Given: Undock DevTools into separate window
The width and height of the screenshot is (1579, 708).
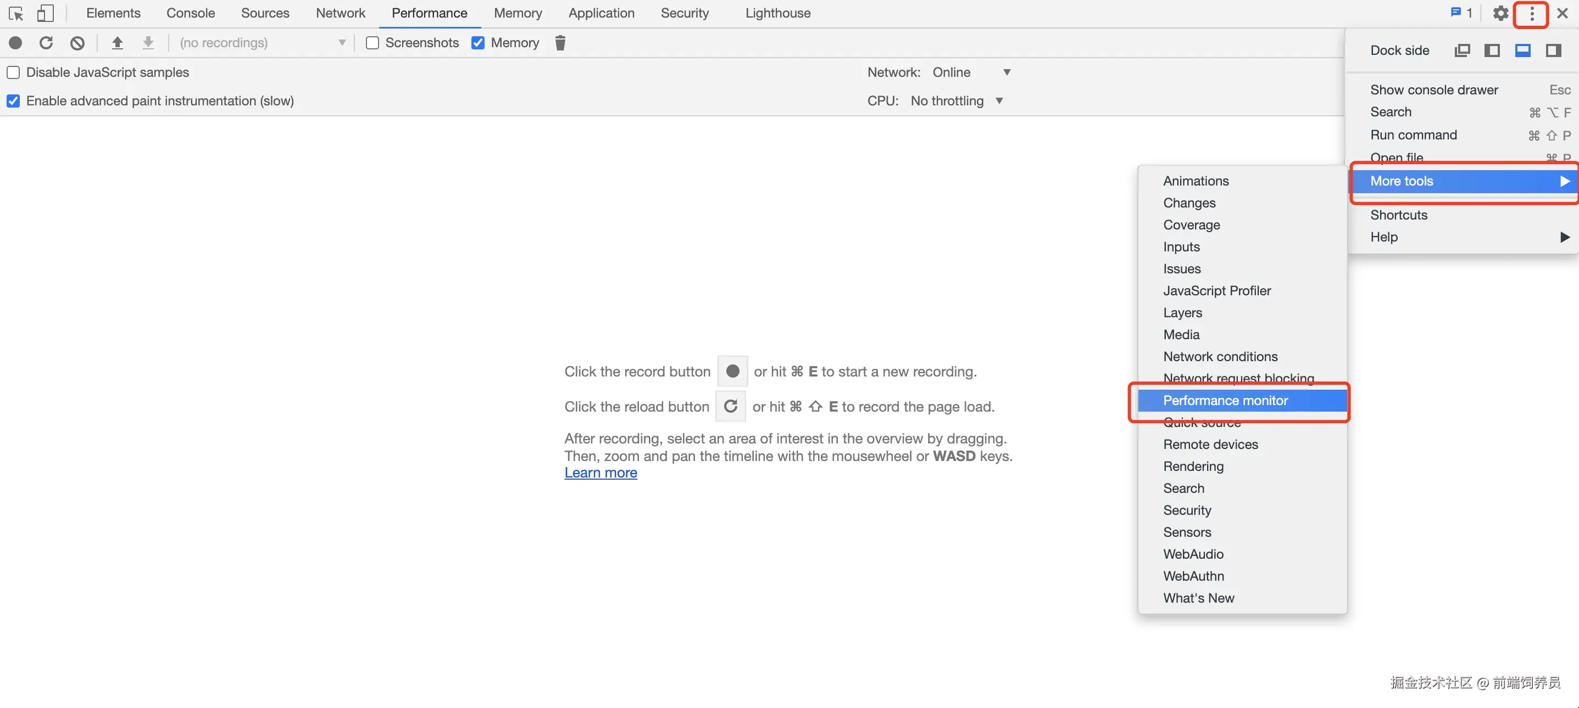Looking at the screenshot, I should click(x=1462, y=50).
